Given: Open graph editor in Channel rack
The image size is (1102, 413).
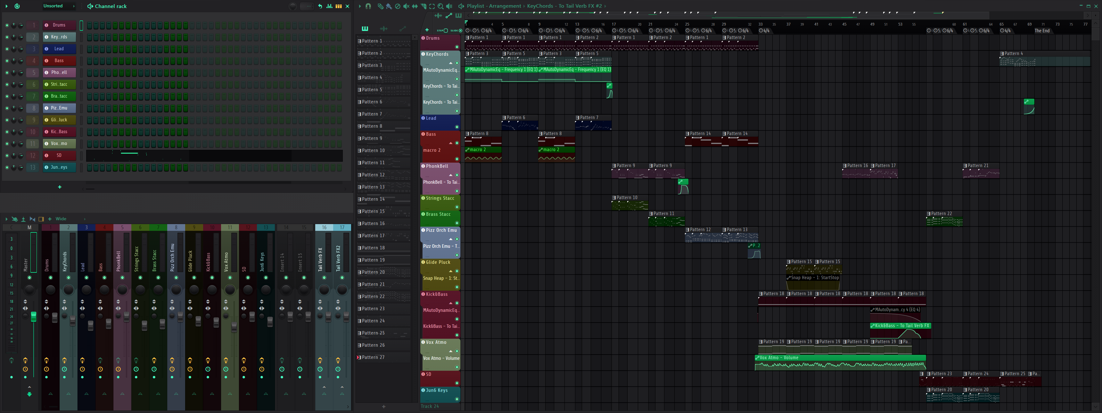Looking at the screenshot, I should tap(329, 6).
